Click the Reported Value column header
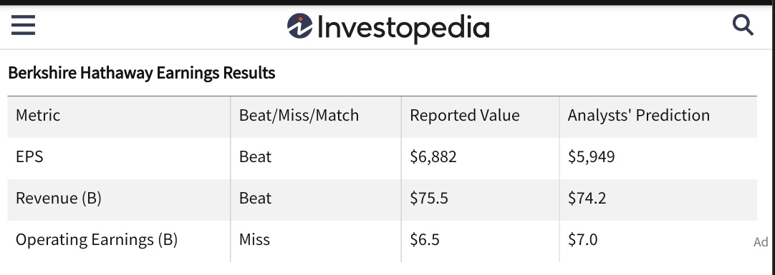The width and height of the screenshot is (775, 275). click(x=465, y=115)
